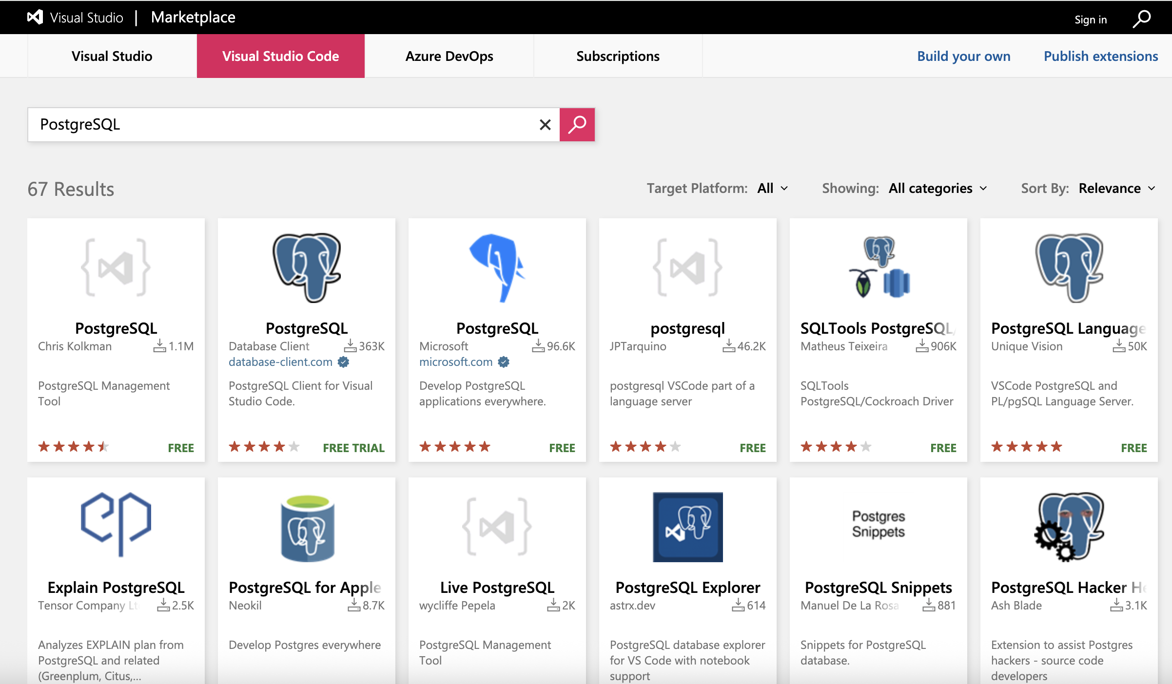Click verified badge next to microsoft.com
Screen dimensions: 1172x684
pos(504,362)
